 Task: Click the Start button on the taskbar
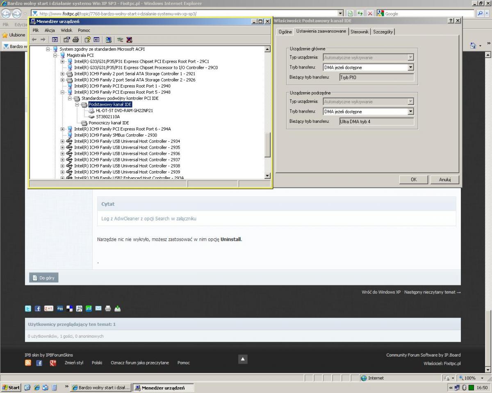[x=11, y=388]
